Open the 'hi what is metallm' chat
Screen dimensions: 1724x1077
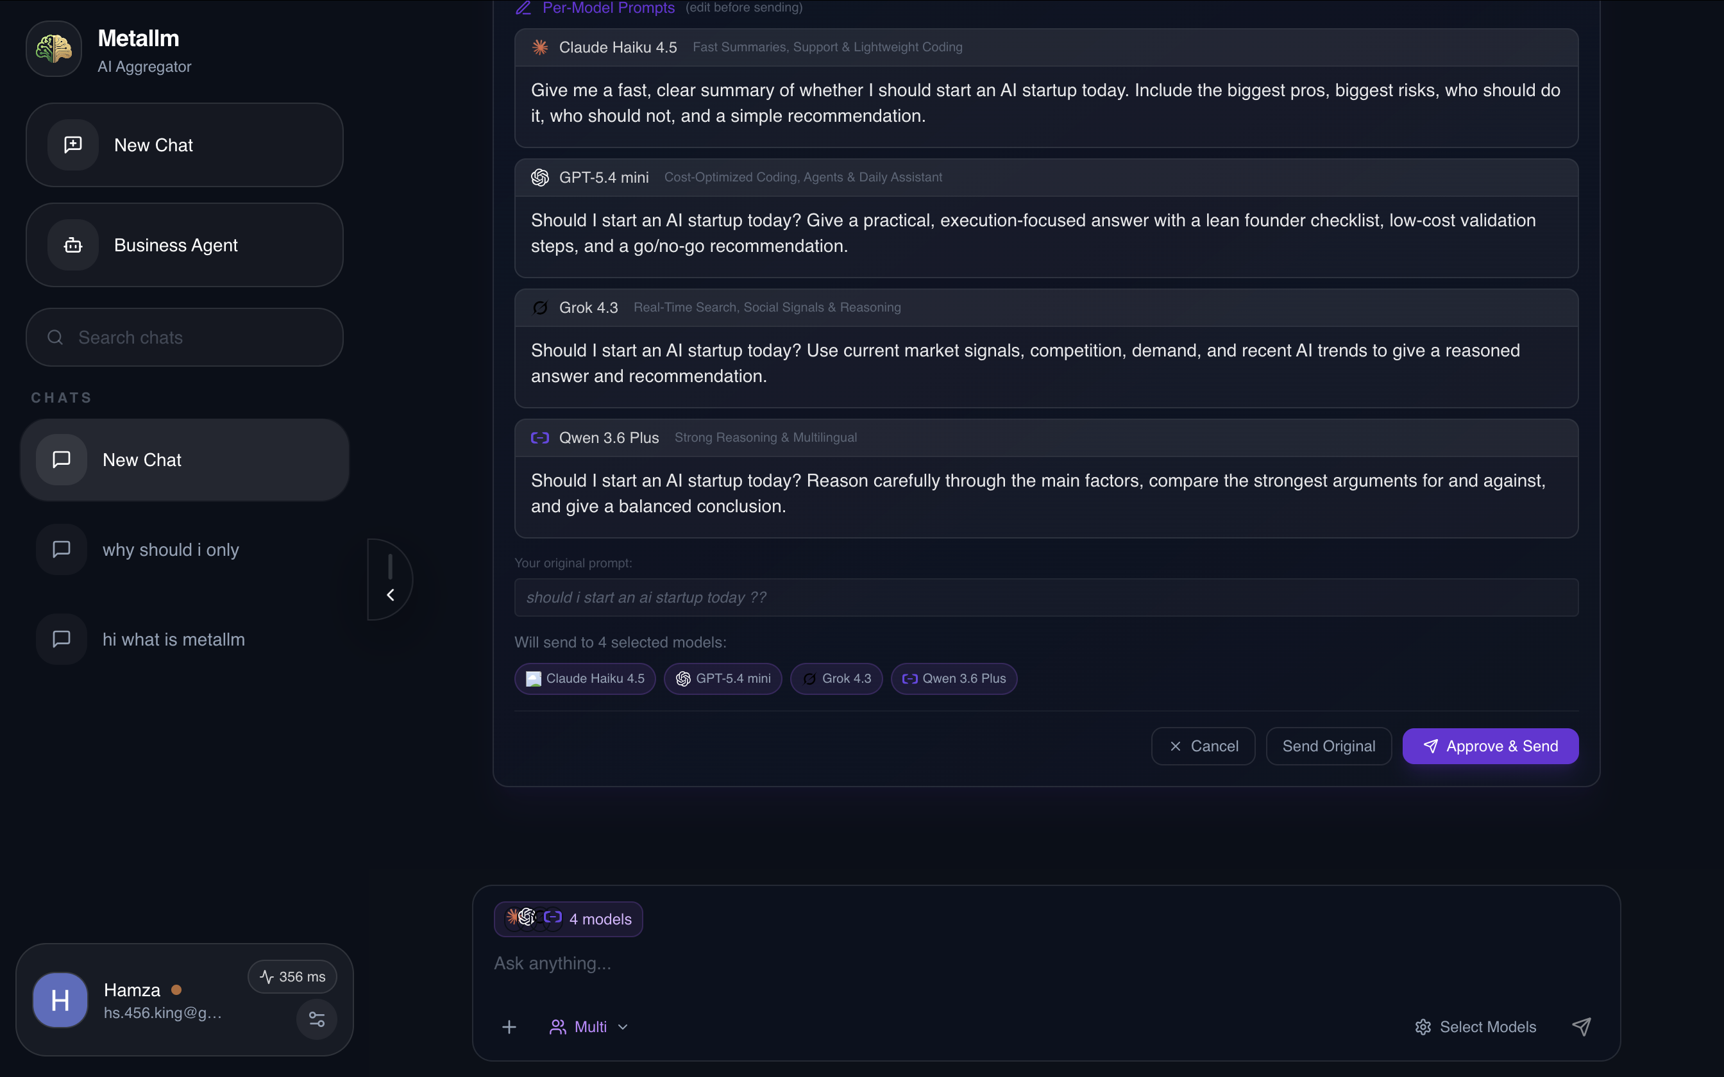[185, 639]
